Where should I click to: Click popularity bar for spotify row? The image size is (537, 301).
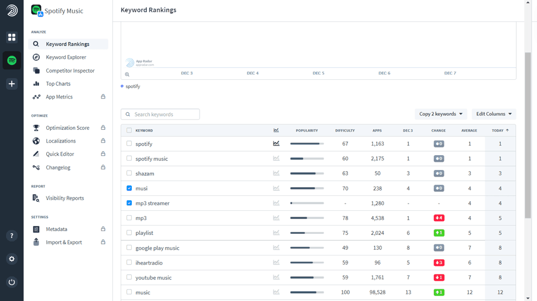[307, 144]
